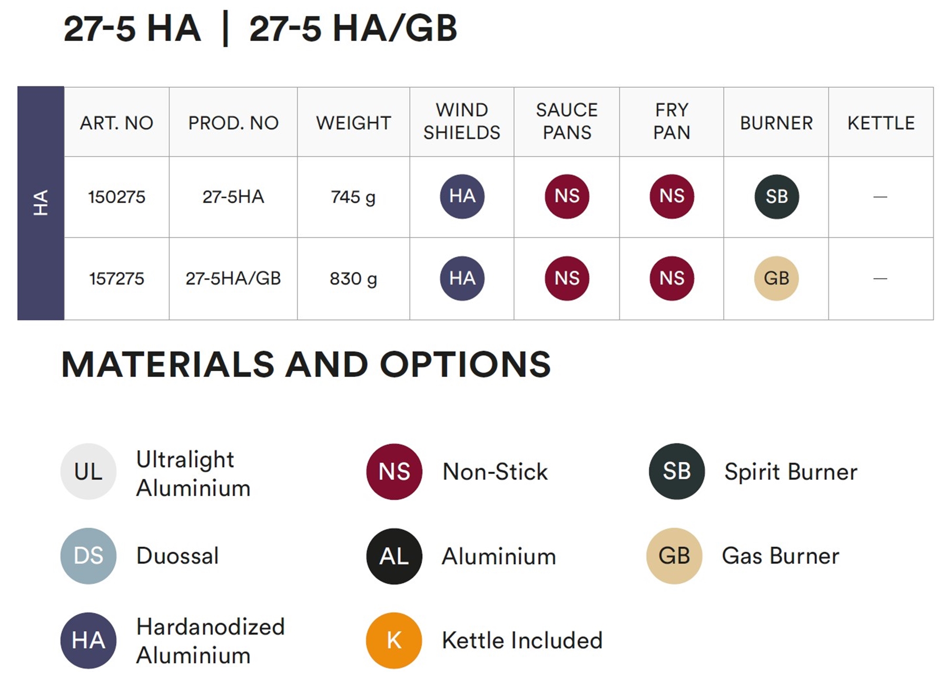Click the HA Hardanodized Aluminium legend badge
This screenshot has height=674, width=948.
point(88,640)
